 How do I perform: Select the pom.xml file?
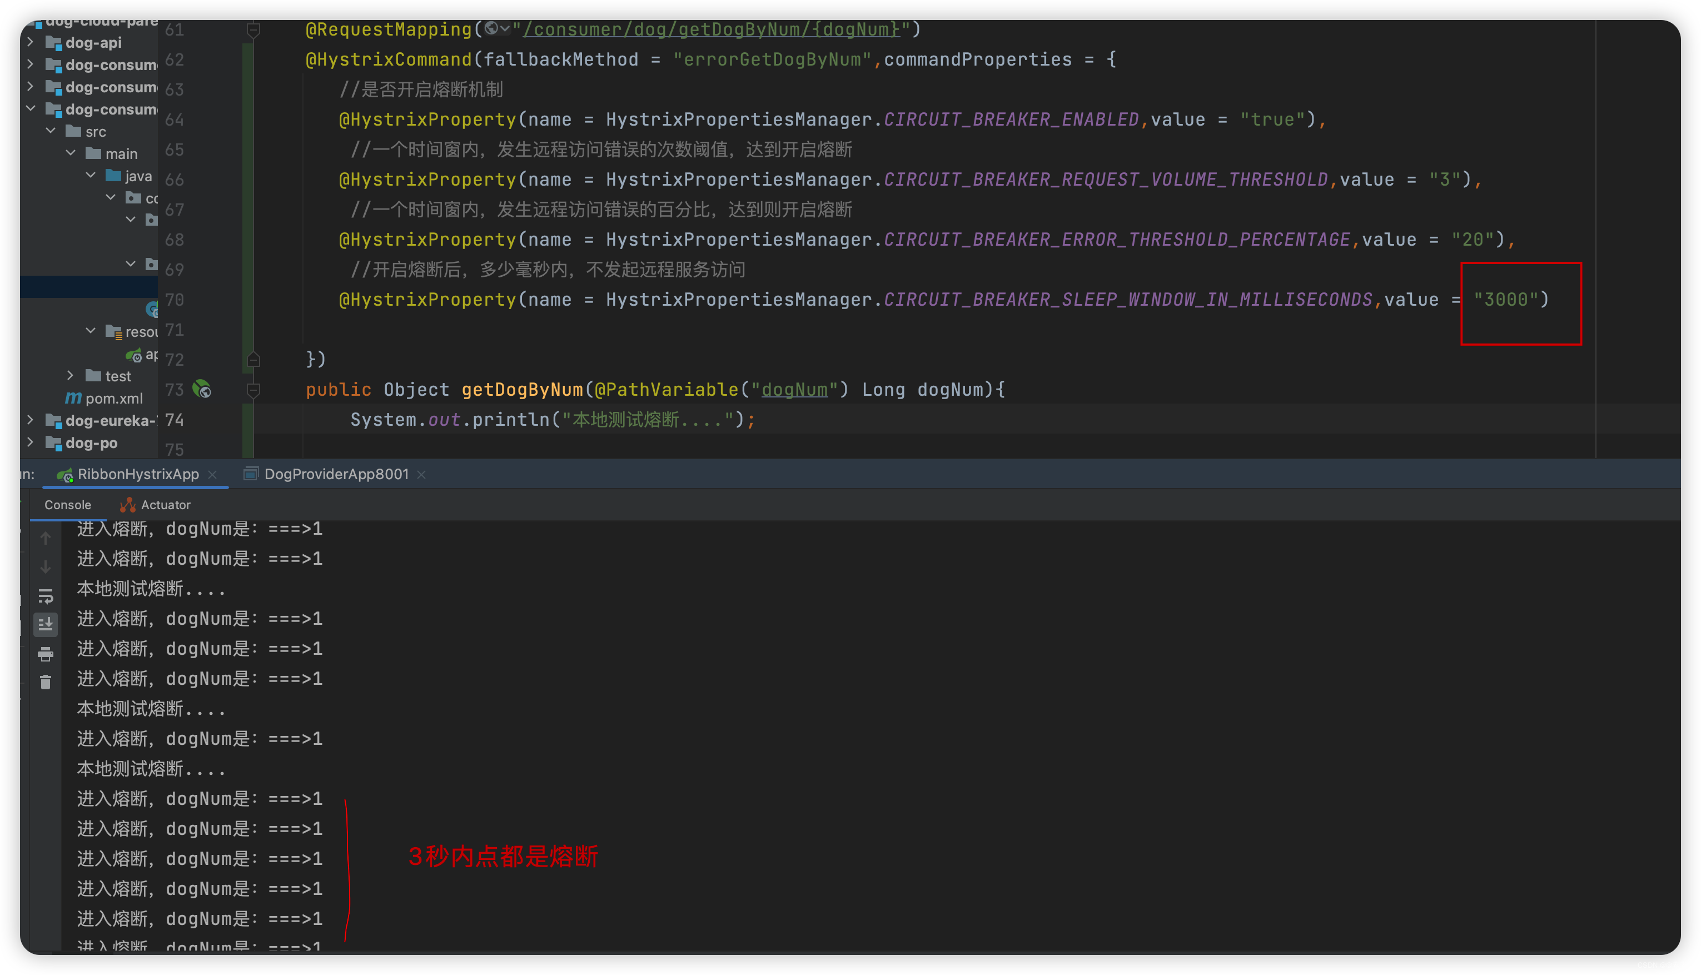pyautogui.click(x=104, y=399)
